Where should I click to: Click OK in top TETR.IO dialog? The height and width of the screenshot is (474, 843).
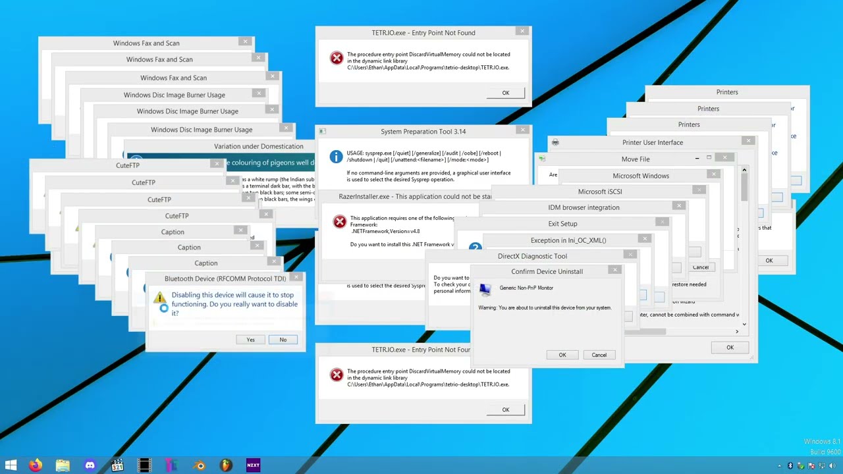[506, 93]
